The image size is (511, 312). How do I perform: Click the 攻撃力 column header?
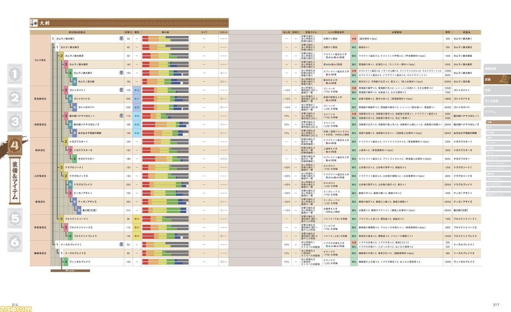(128, 31)
